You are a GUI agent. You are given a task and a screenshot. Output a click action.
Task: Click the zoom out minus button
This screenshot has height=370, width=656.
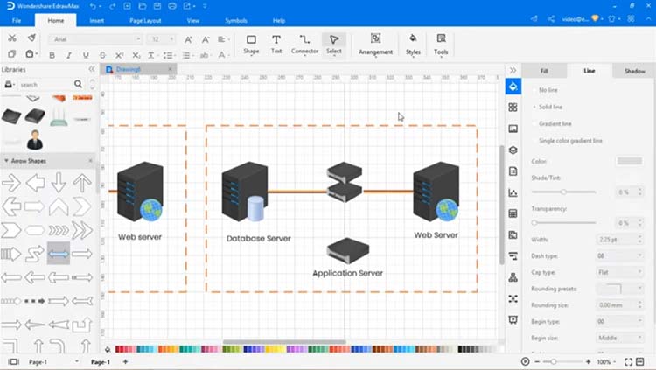(x=537, y=361)
